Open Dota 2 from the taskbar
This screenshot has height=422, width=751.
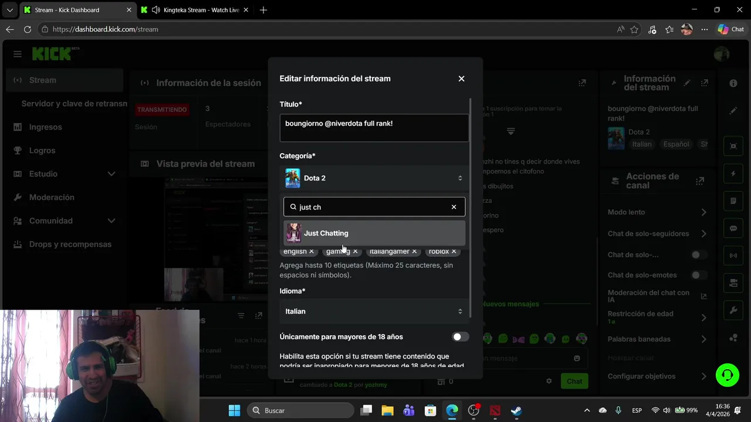pyautogui.click(x=495, y=410)
